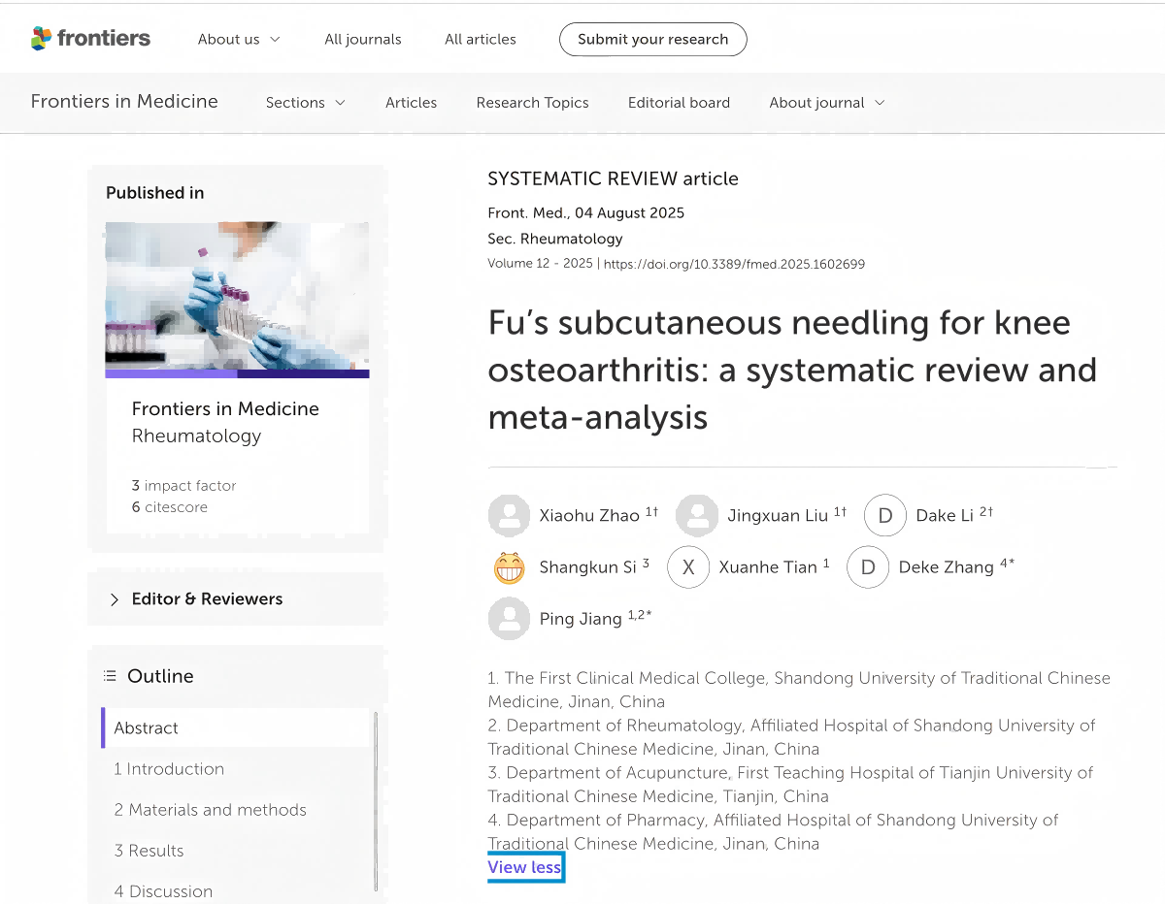The width and height of the screenshot is (1165, 904).
Task: Click the Submit your research button
Action: [652, 40]
